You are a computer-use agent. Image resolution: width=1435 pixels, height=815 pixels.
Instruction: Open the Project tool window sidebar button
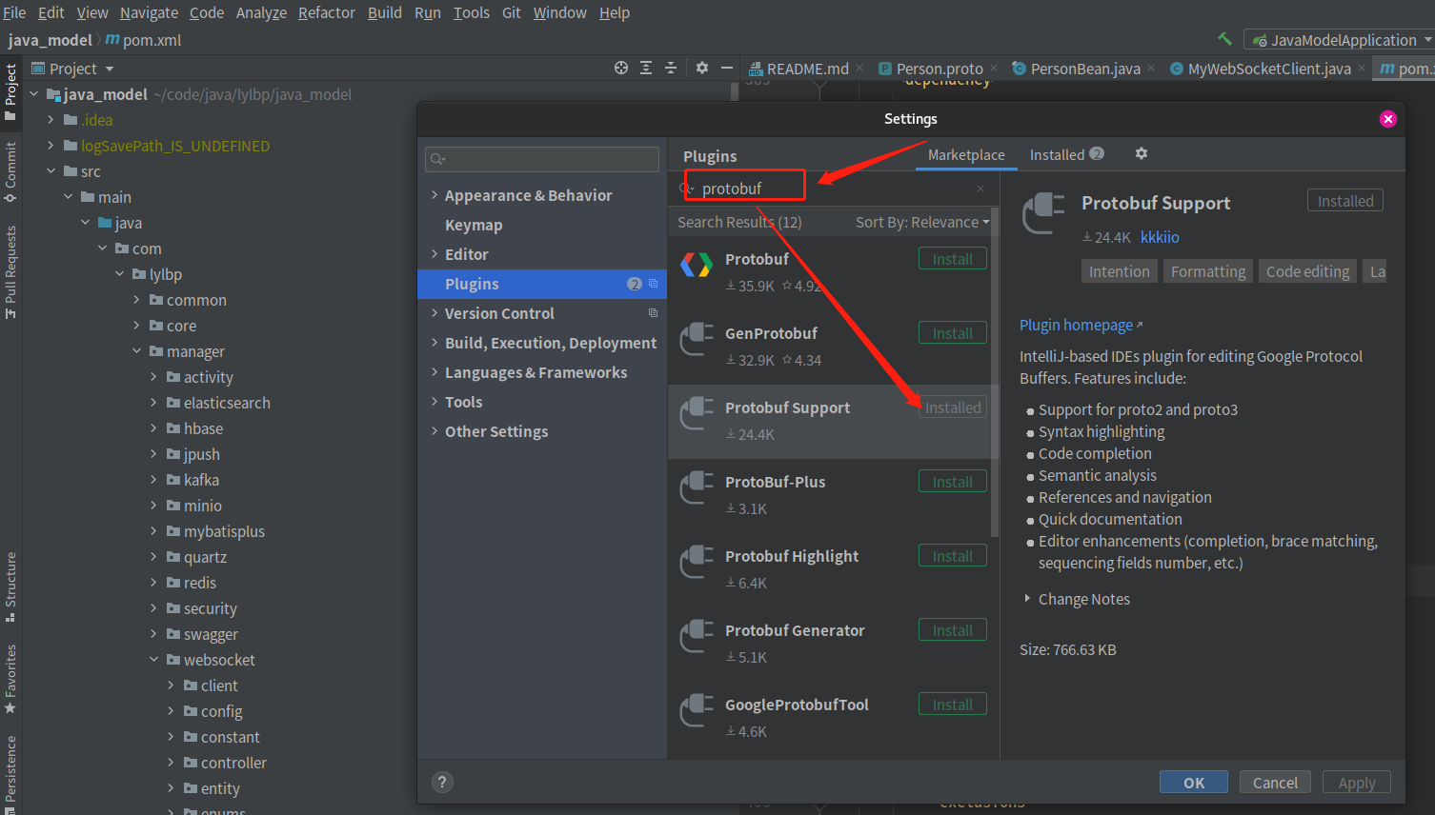click(x=10, y=92)
